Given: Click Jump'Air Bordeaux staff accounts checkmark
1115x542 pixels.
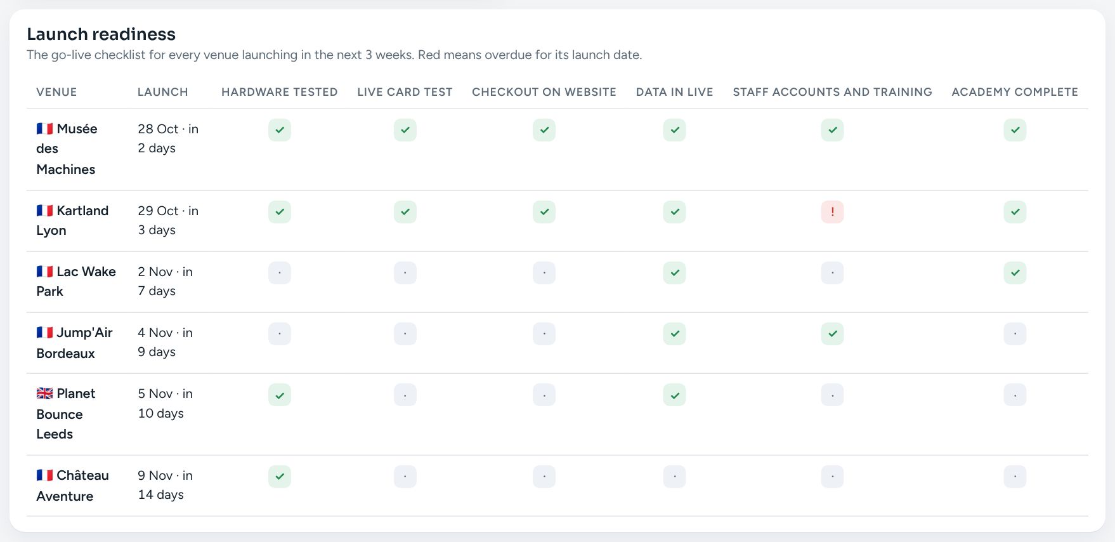Looking at the screenshot, I should coord(832,334).
